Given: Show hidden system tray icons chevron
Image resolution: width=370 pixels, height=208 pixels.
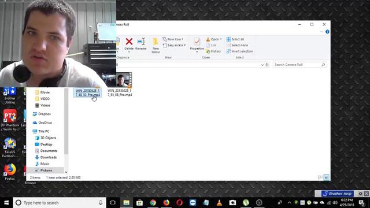Looking at the screenshot, I should tap(289, 203).
